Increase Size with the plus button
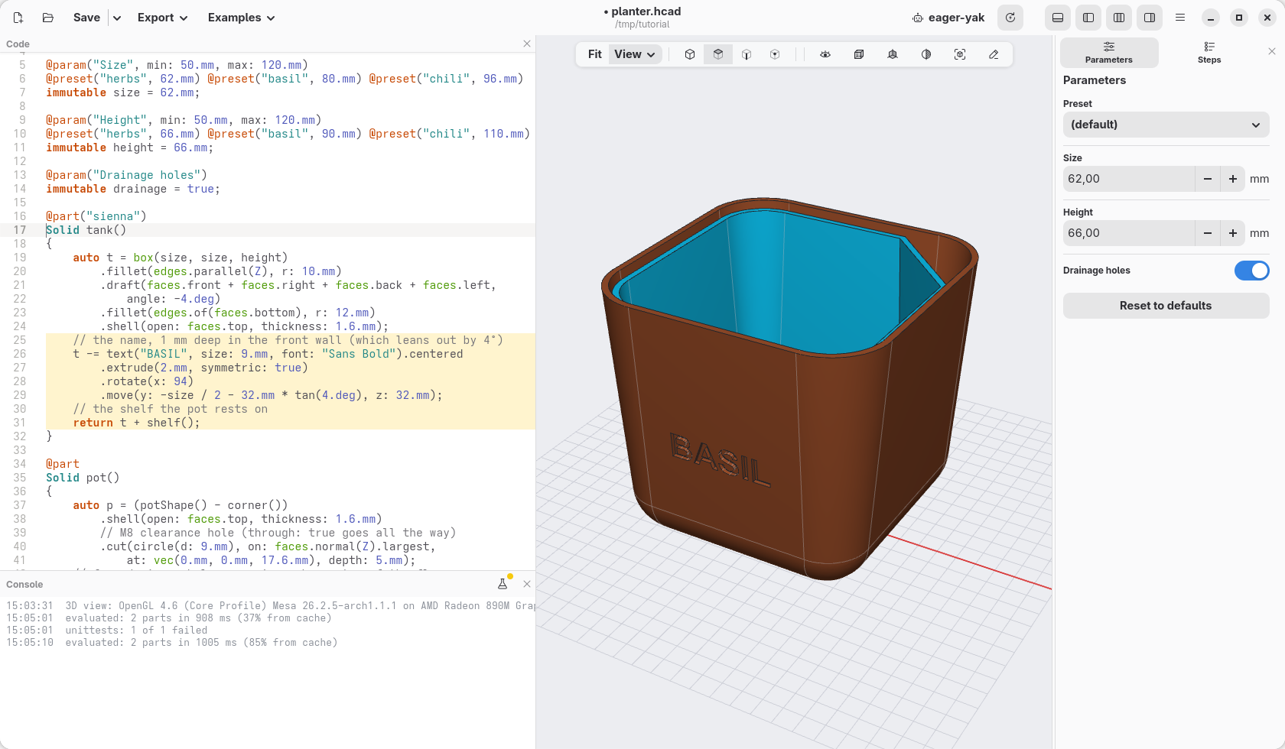Image resolution: width=1285 pixels, height=749 pixels. (x=1233, y=179)
